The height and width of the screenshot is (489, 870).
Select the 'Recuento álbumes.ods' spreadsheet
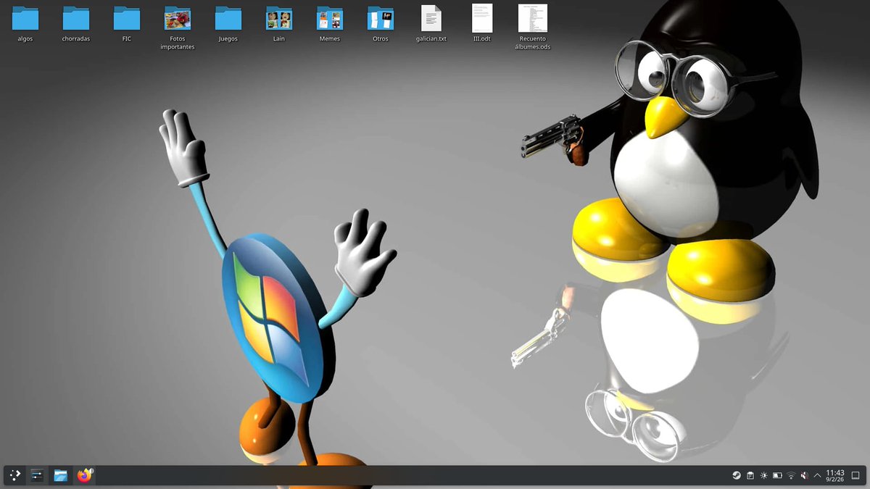point(533,28)
